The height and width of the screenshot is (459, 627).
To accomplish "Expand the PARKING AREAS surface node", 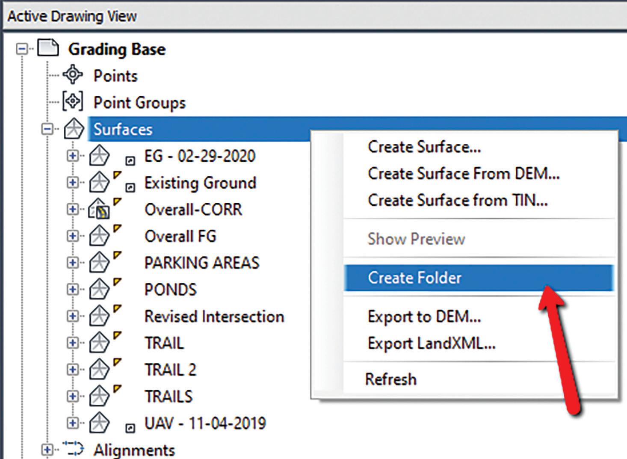I will pyautogui.click(x=73, y=262).
